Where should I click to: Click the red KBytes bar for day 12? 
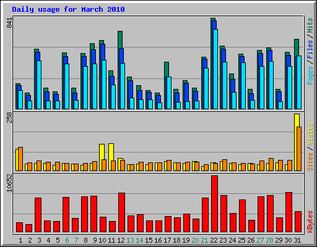[x=121, y=212]
